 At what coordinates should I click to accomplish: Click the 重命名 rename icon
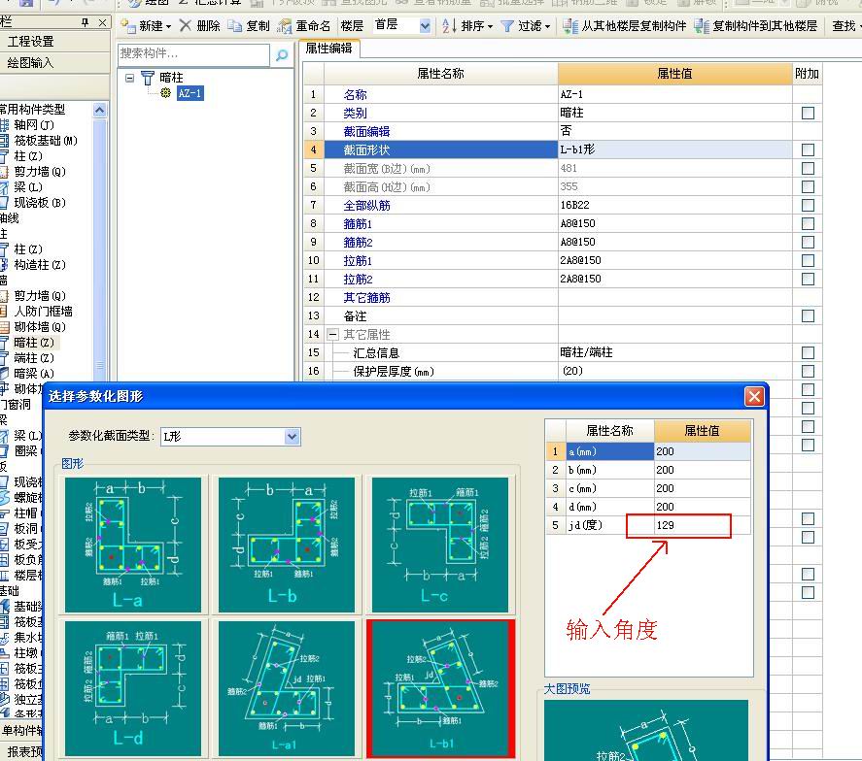(x=284, y=26)
